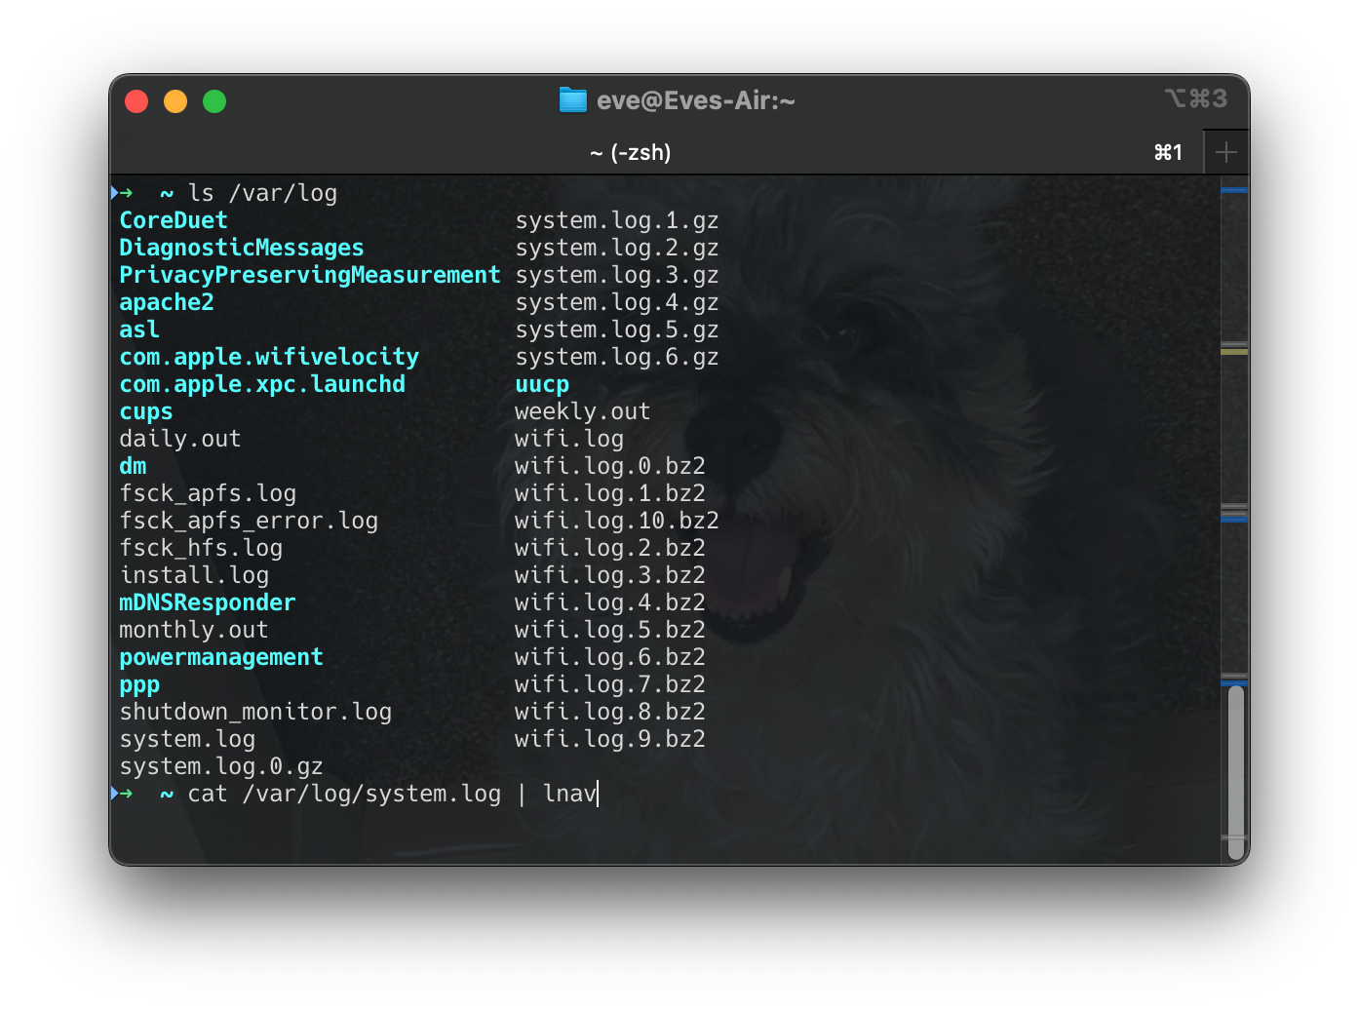Image resolution: width=1359 pixels, height=1010 pixels.
Task: Open a new tab with the plus button
Action: [1226, 152]
